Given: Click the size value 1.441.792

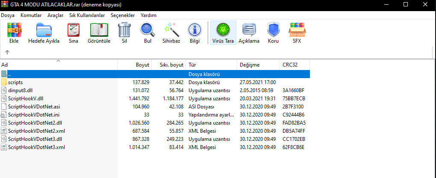Looking at the screenshot, I should 139,98.
